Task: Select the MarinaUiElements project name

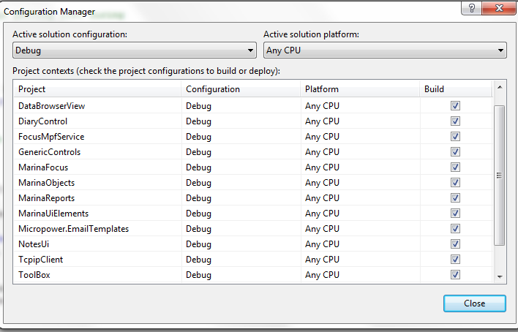Action: [x=53, y=214]
